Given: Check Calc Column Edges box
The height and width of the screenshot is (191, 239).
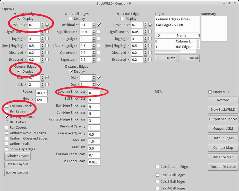Looking at the screenshot, I should tap(157, 167).
